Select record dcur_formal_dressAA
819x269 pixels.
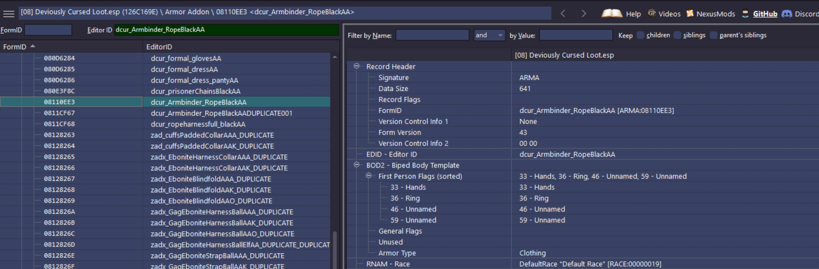tap(184, 69)
